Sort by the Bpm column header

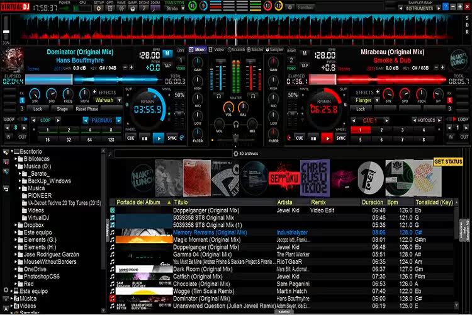392,202
